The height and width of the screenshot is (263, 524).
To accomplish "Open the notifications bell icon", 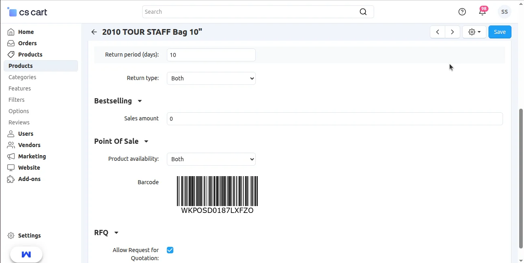I will click(x=482, y=12).
